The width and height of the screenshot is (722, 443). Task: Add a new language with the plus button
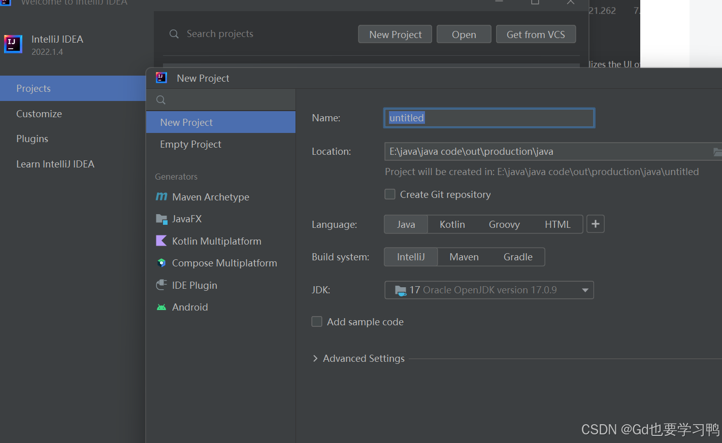coord(595,224)
